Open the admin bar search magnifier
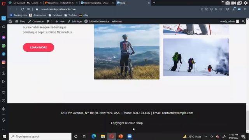 [x=243, y=21]
